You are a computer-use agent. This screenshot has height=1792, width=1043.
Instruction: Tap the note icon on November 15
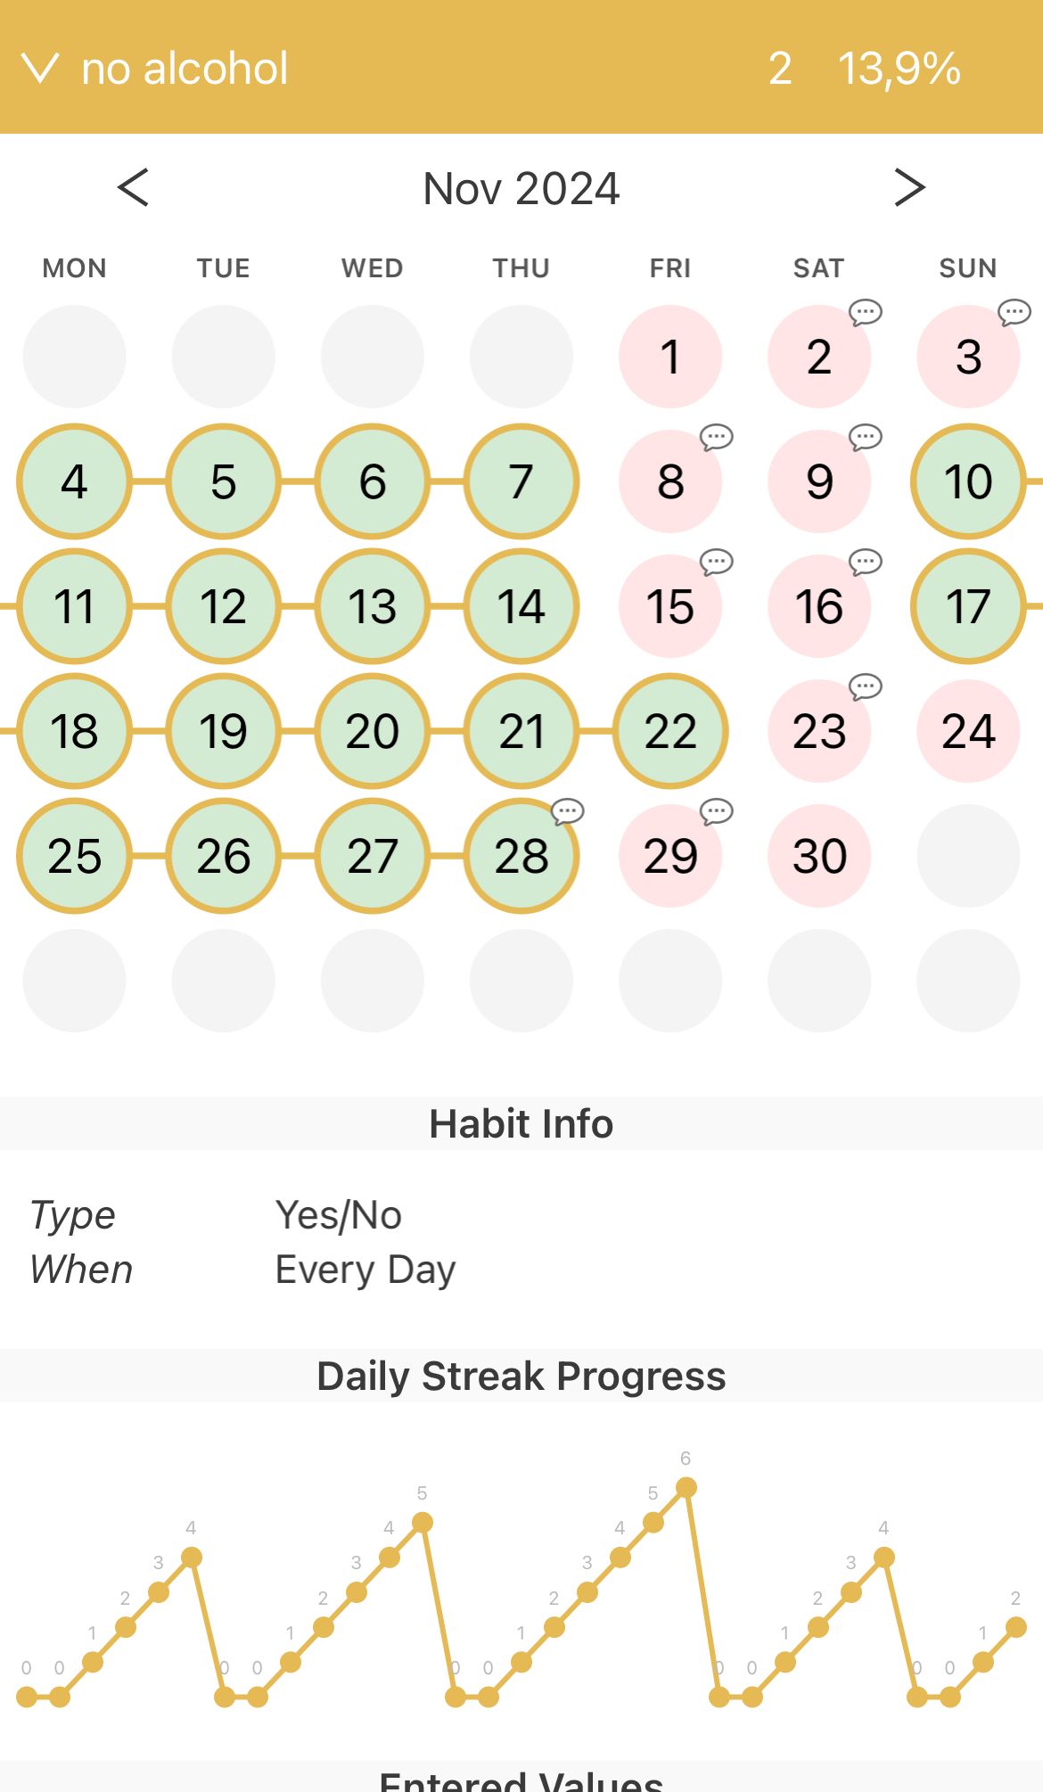(x=716, y=562)
